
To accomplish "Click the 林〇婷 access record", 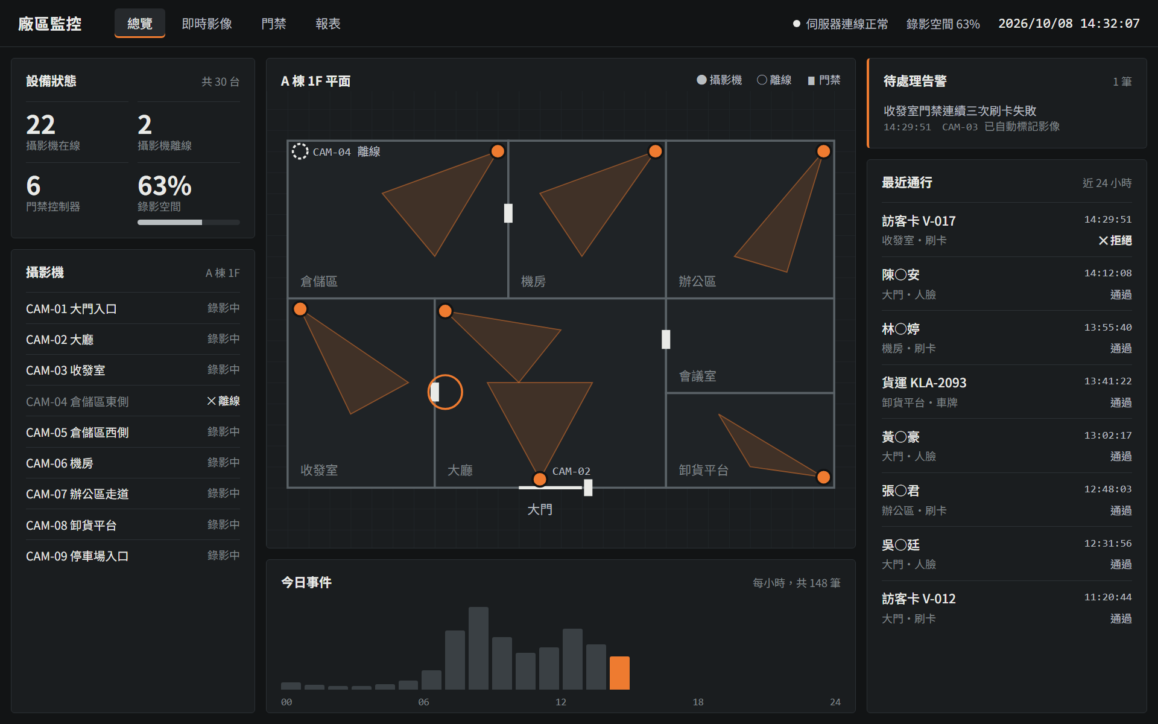I will point(1007,338).
